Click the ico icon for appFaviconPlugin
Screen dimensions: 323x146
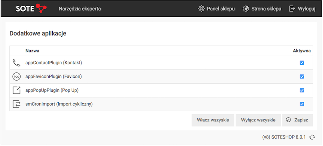coord(16,77)
